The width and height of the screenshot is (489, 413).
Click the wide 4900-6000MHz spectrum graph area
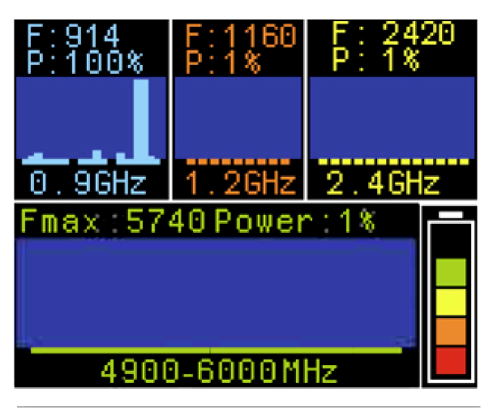point(216,292)
